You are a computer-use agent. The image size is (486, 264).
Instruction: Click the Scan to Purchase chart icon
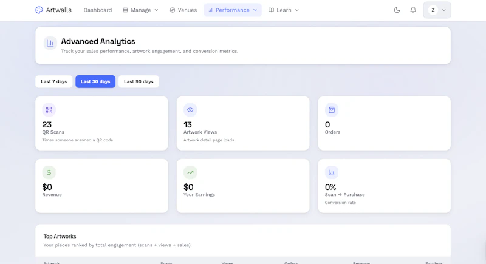click(331, 172)
